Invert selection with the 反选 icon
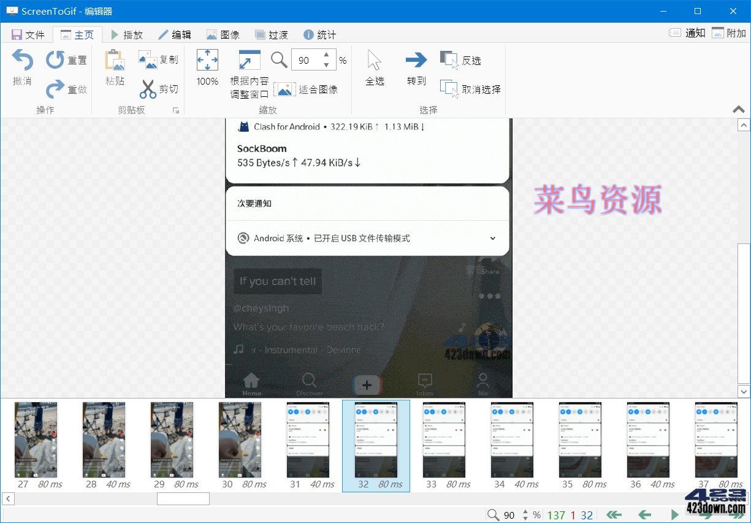This screenshot has width=751, height=523. pos(449,59)
